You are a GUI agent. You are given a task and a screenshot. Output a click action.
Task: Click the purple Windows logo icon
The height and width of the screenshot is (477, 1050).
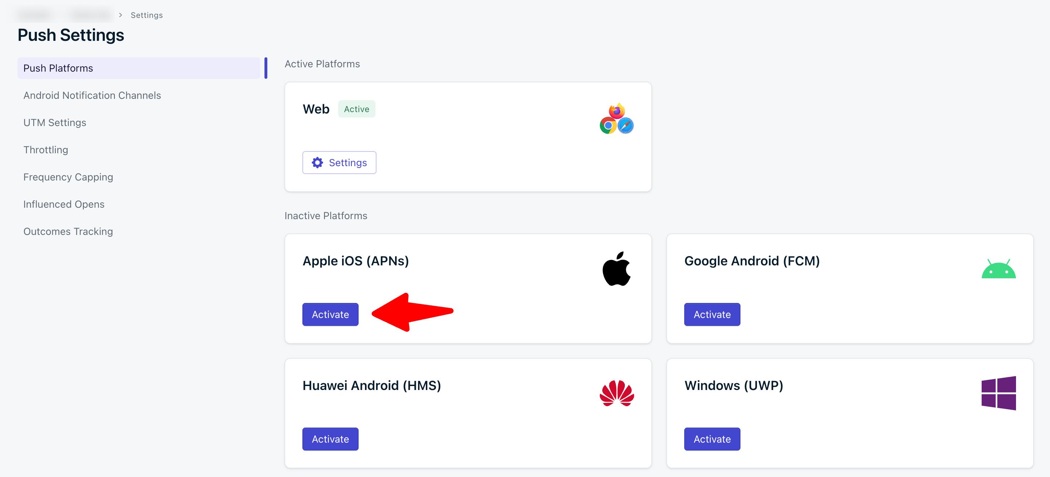pyautogui.click(x=998, y=393)
